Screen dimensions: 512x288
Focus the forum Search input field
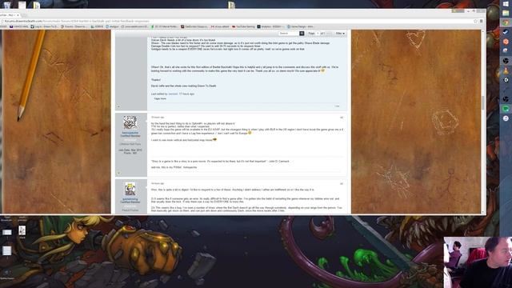coord(289,34)
